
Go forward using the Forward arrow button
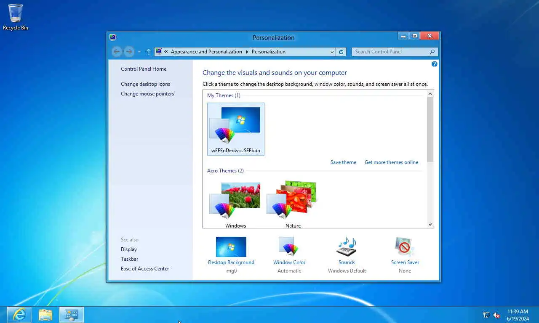pos(129,51)
